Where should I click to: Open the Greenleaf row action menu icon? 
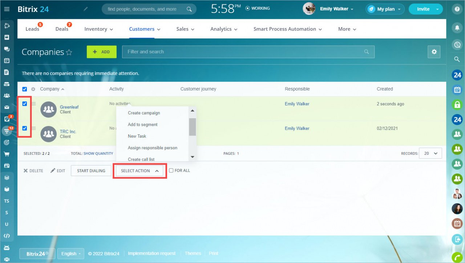point(33,104)
